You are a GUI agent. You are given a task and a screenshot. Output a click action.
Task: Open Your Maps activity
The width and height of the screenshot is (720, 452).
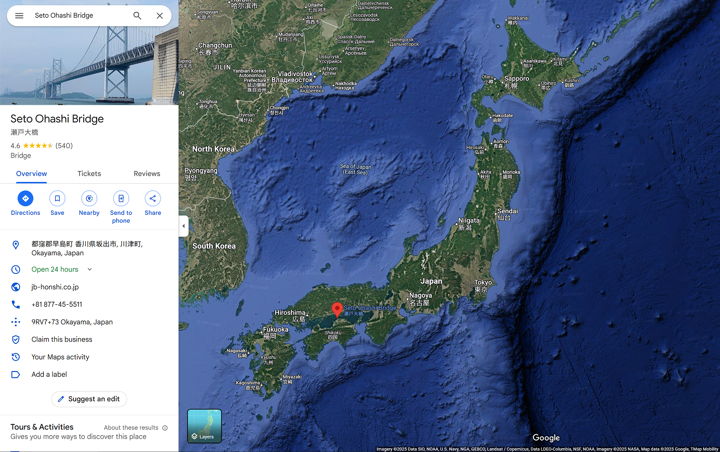point(60,357)
